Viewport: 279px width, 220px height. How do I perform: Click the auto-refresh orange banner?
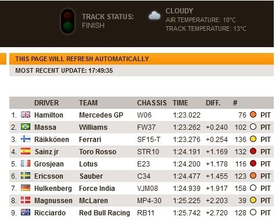(x=141, y=59)
